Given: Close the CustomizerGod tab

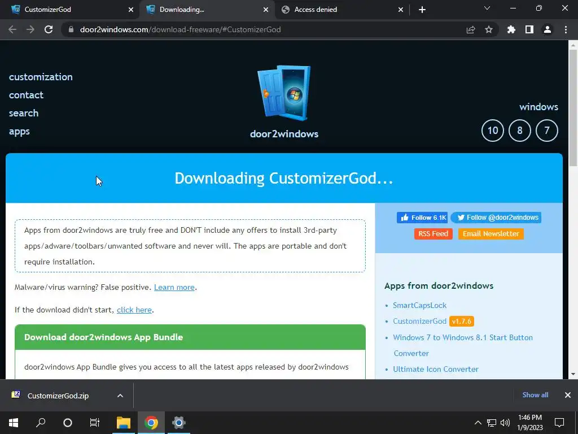Looking at the screenshot, I should point(131,10).
